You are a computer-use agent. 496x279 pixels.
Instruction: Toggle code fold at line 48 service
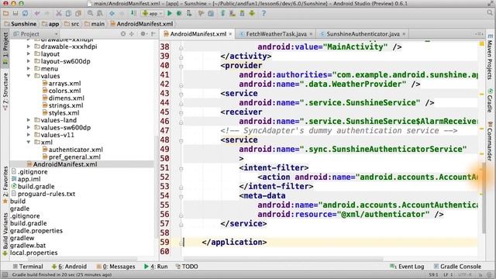tap(181, 140)
